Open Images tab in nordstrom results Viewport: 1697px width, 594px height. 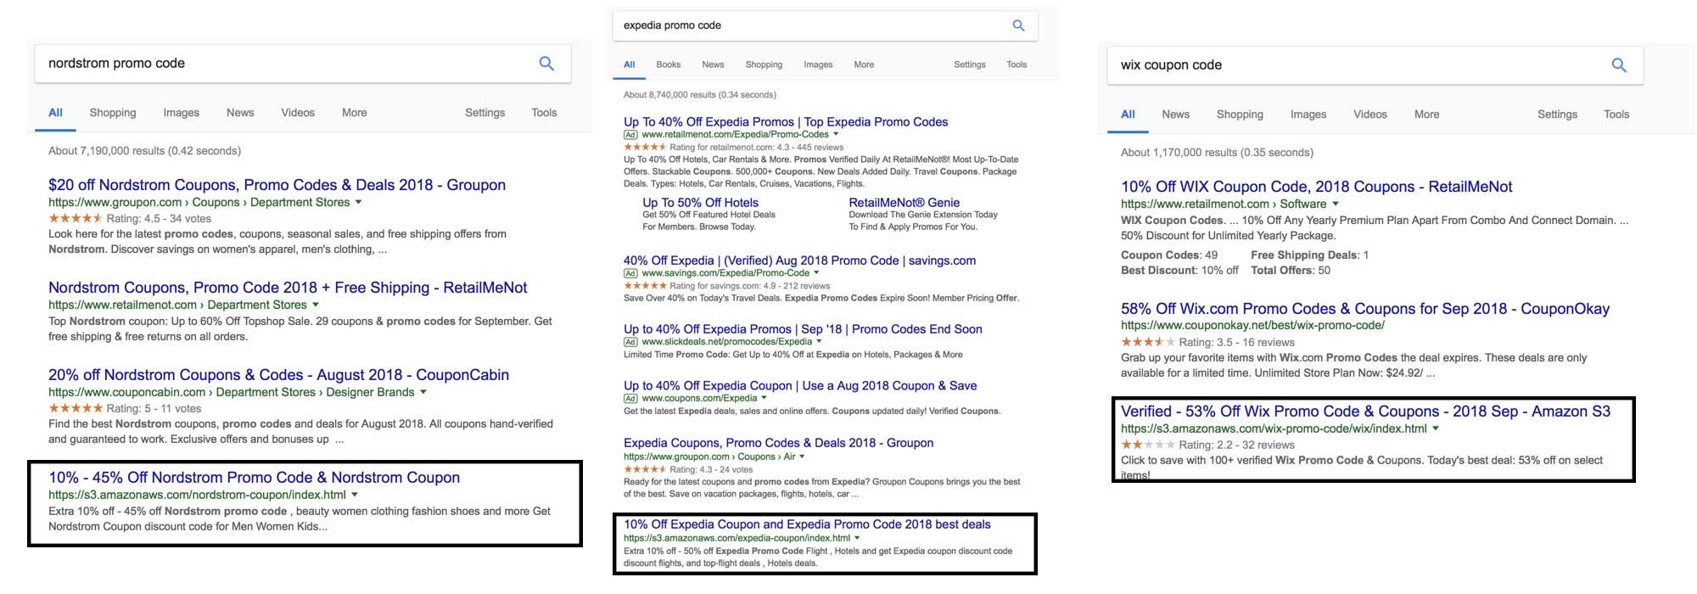pyautogui.click(x=181, y=112)
